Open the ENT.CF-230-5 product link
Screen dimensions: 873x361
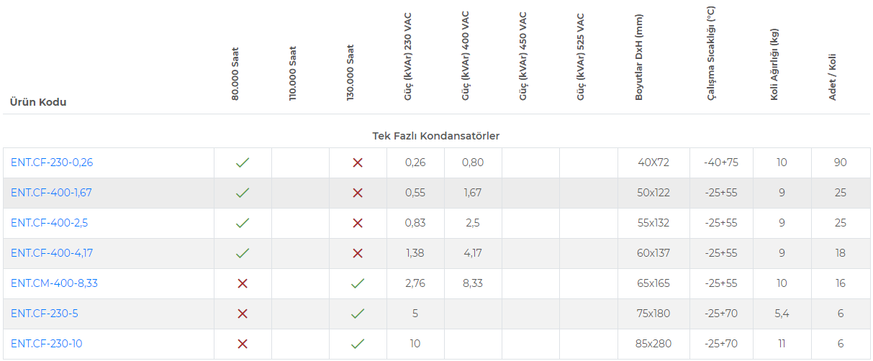[x=45, y=314]
